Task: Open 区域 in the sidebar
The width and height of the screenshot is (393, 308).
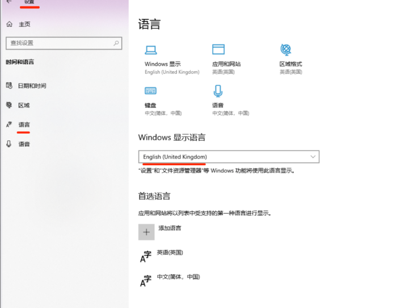Action: 23,105
